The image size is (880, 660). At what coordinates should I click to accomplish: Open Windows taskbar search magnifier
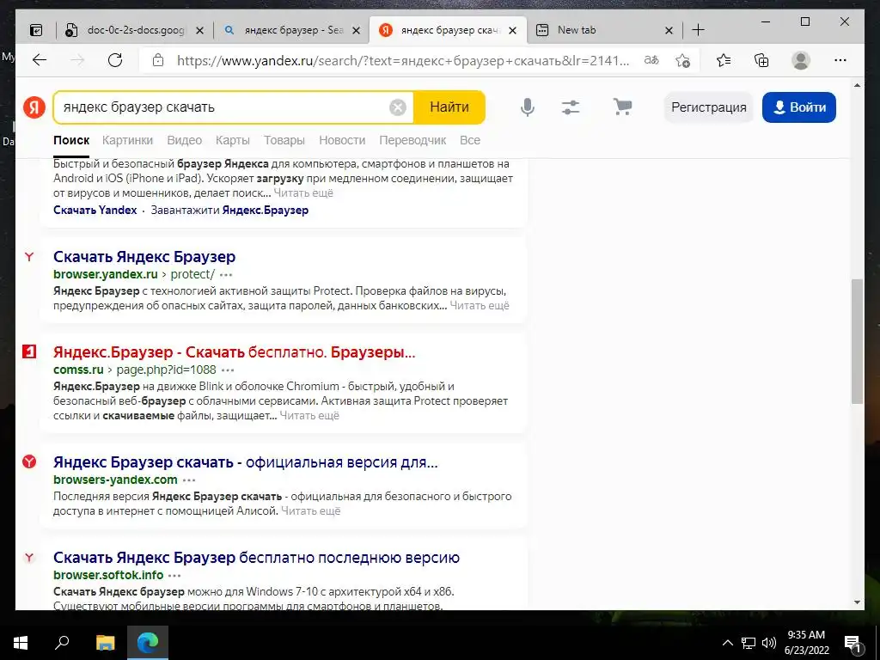tap(62, 643)
